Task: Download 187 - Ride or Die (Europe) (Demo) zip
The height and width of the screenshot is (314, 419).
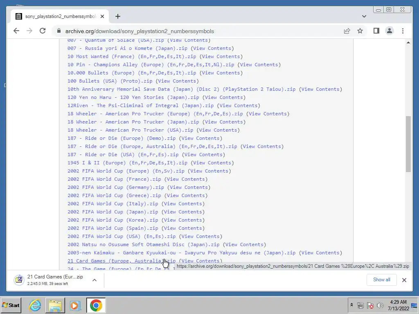Action: click(122, 138)
